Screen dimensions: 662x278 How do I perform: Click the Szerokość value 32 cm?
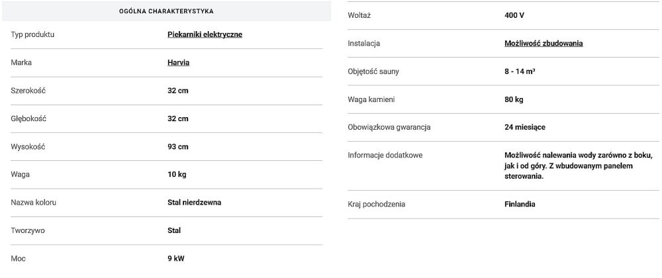tap(178, 91)
